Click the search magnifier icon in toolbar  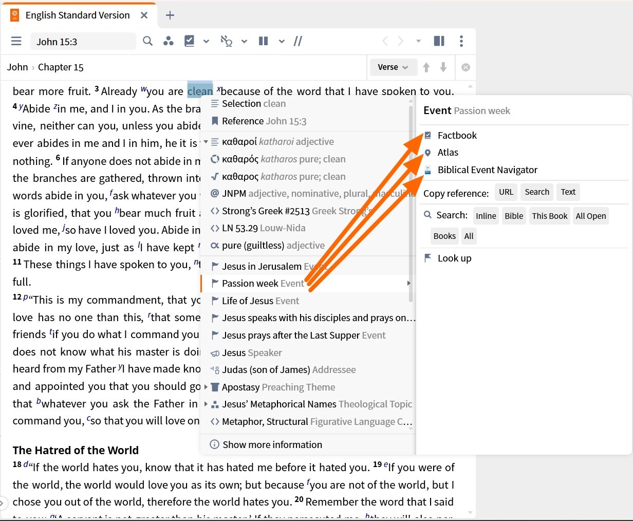(147, 41)
